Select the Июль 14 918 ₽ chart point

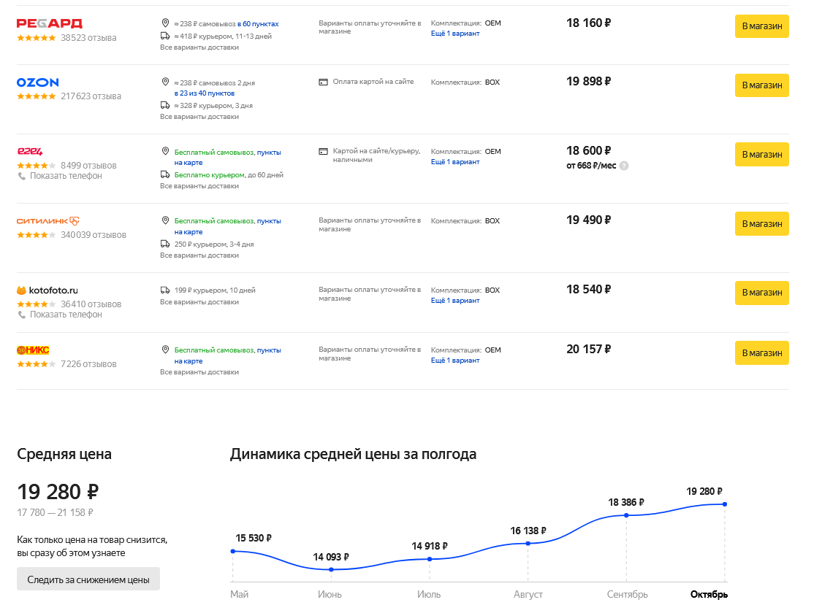pos(430,559)
